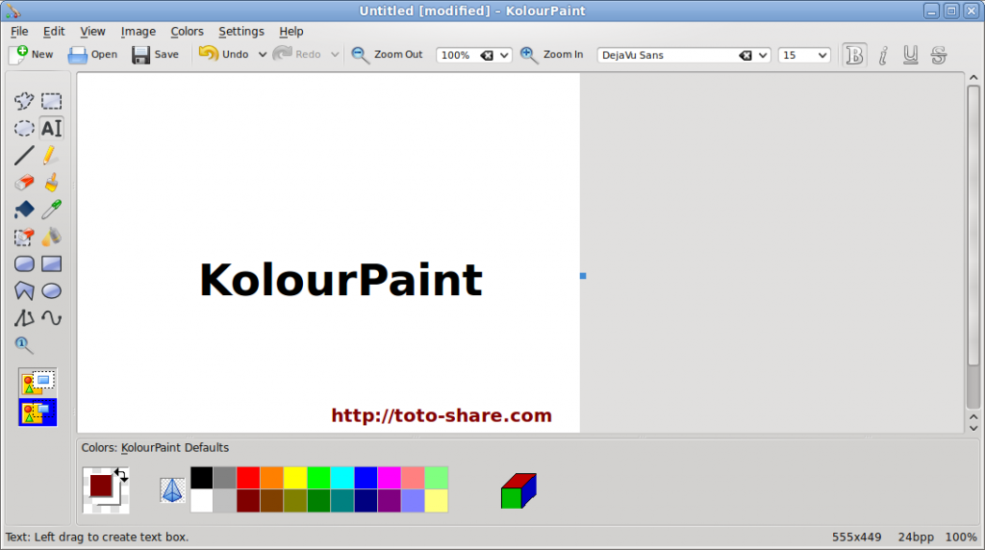The height and width of the screenshot is (550, 985).
Task: Select the Polygon tool
Action: click(24, 290)
